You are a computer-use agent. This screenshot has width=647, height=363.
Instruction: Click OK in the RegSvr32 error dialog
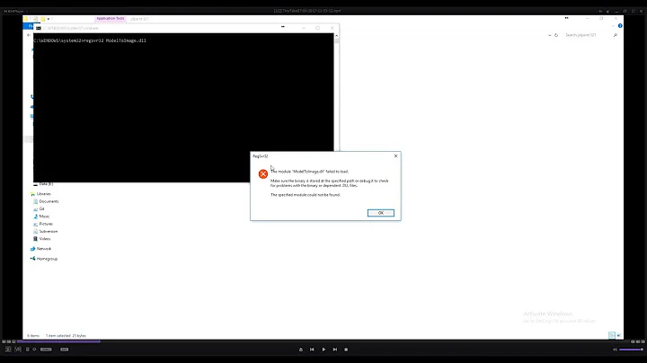click(380, 213)
